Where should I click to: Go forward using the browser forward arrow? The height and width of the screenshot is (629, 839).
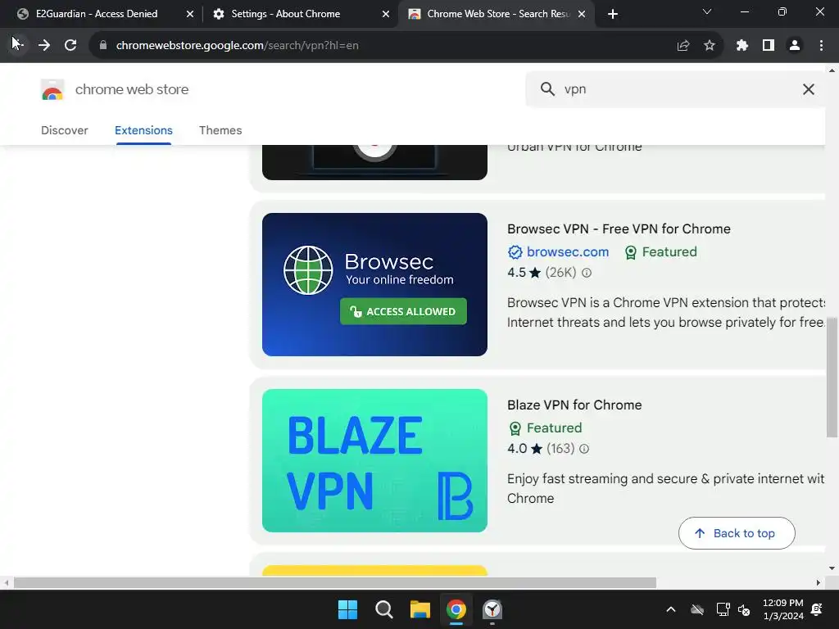tap(44, 46)
